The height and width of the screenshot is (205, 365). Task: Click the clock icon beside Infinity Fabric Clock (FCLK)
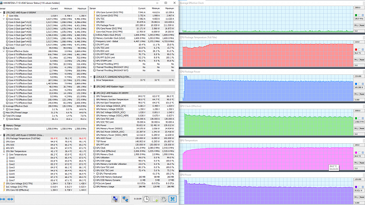coord(94,35)
